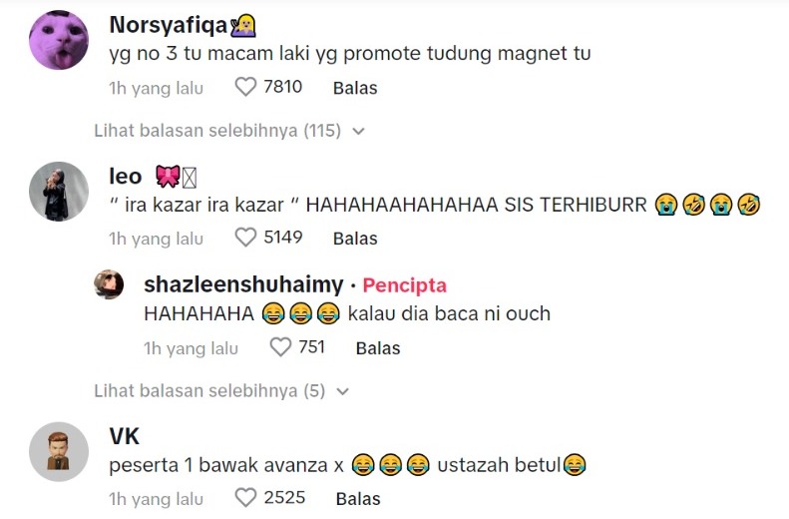Expand the 115 more replies chevron
Image resolution: width=789 pixels, height=519 pixels.
[358, 132]
